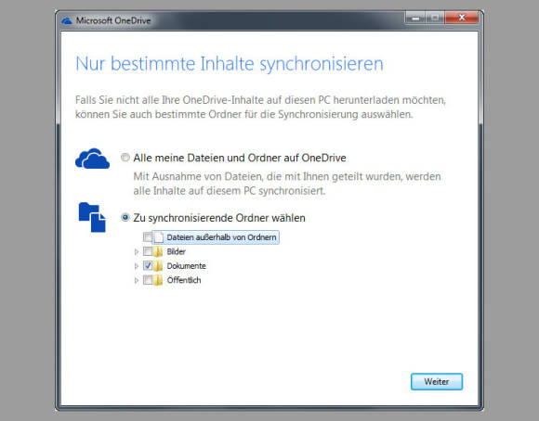Select the Dokumente label in folder tree

click(186, 266)
